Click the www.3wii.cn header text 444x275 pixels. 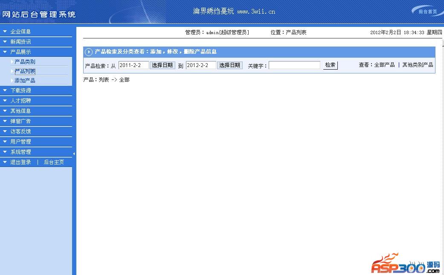click(x=256, y=12)
